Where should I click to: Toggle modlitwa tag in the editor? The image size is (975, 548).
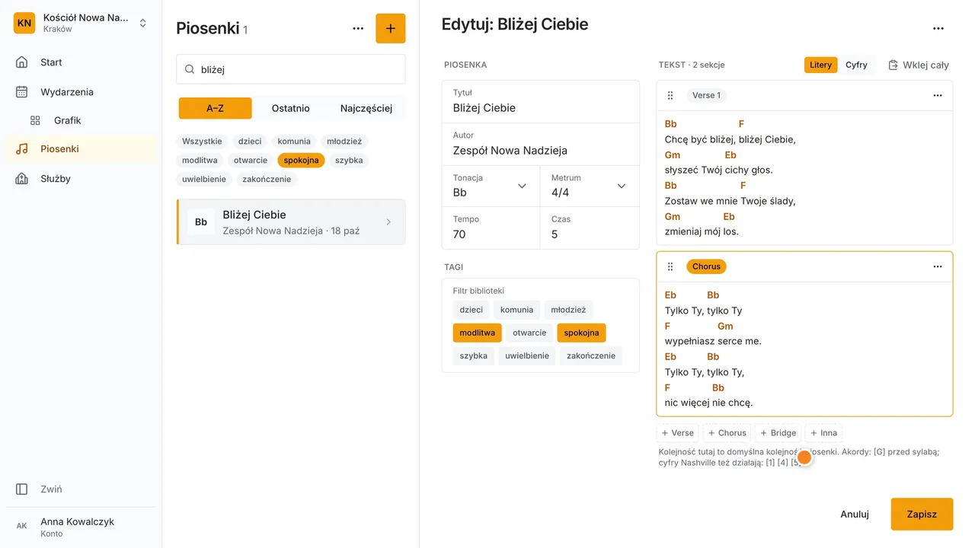pyautogui.click(x=478, y=333)
